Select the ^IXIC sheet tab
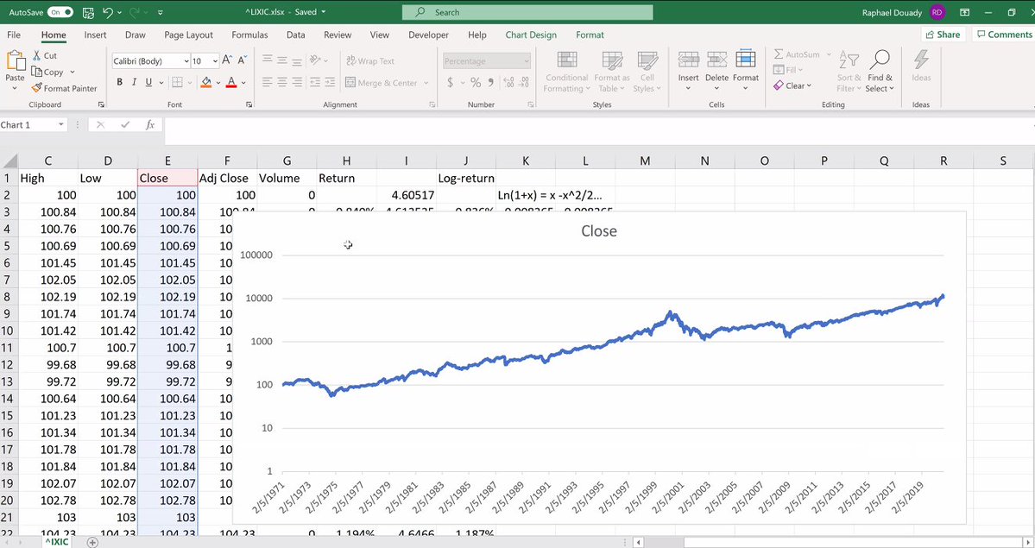1035x548 pixels. click(x=58, y=542)
